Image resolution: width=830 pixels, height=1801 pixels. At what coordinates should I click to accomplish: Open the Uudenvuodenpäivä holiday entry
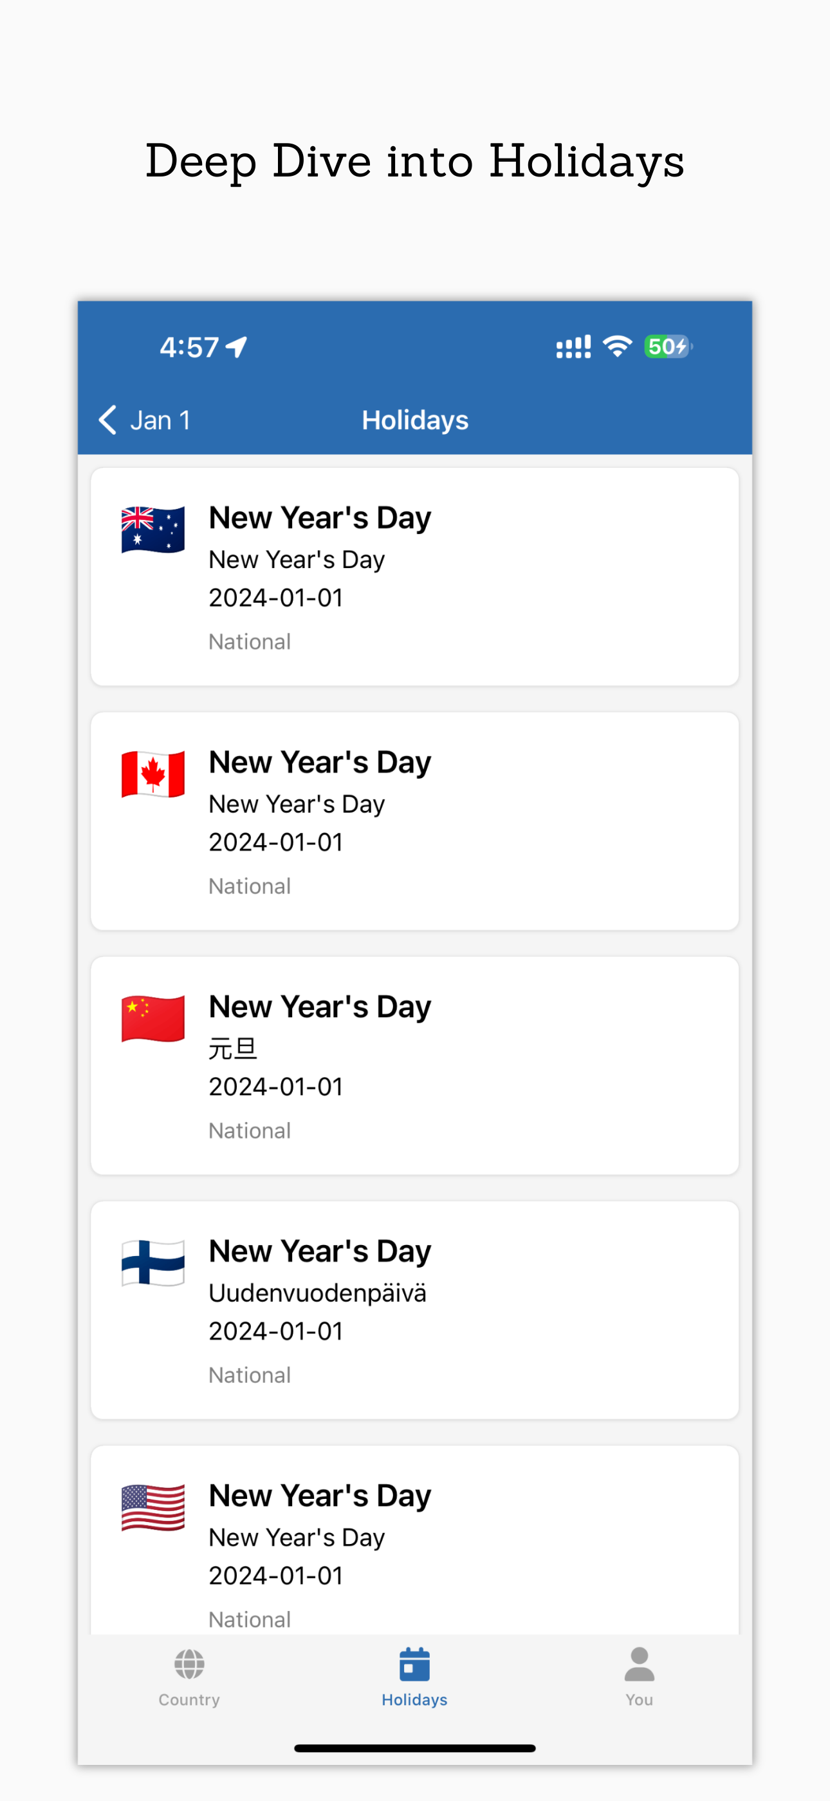coord(414,1310)
